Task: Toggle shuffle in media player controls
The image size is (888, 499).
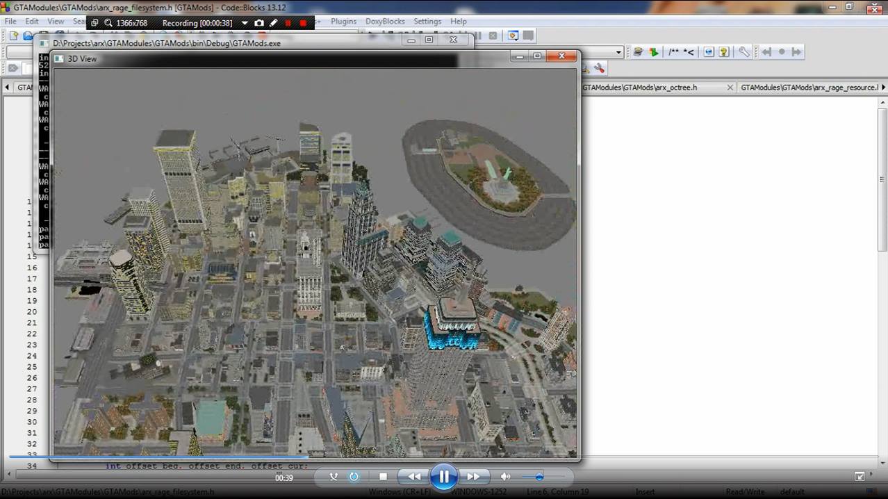Action: pyautogui.click(x=334, y=477)
